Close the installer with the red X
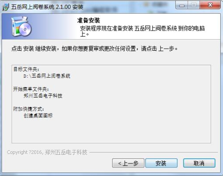223x176 pixels. click(x=210, y=5)
